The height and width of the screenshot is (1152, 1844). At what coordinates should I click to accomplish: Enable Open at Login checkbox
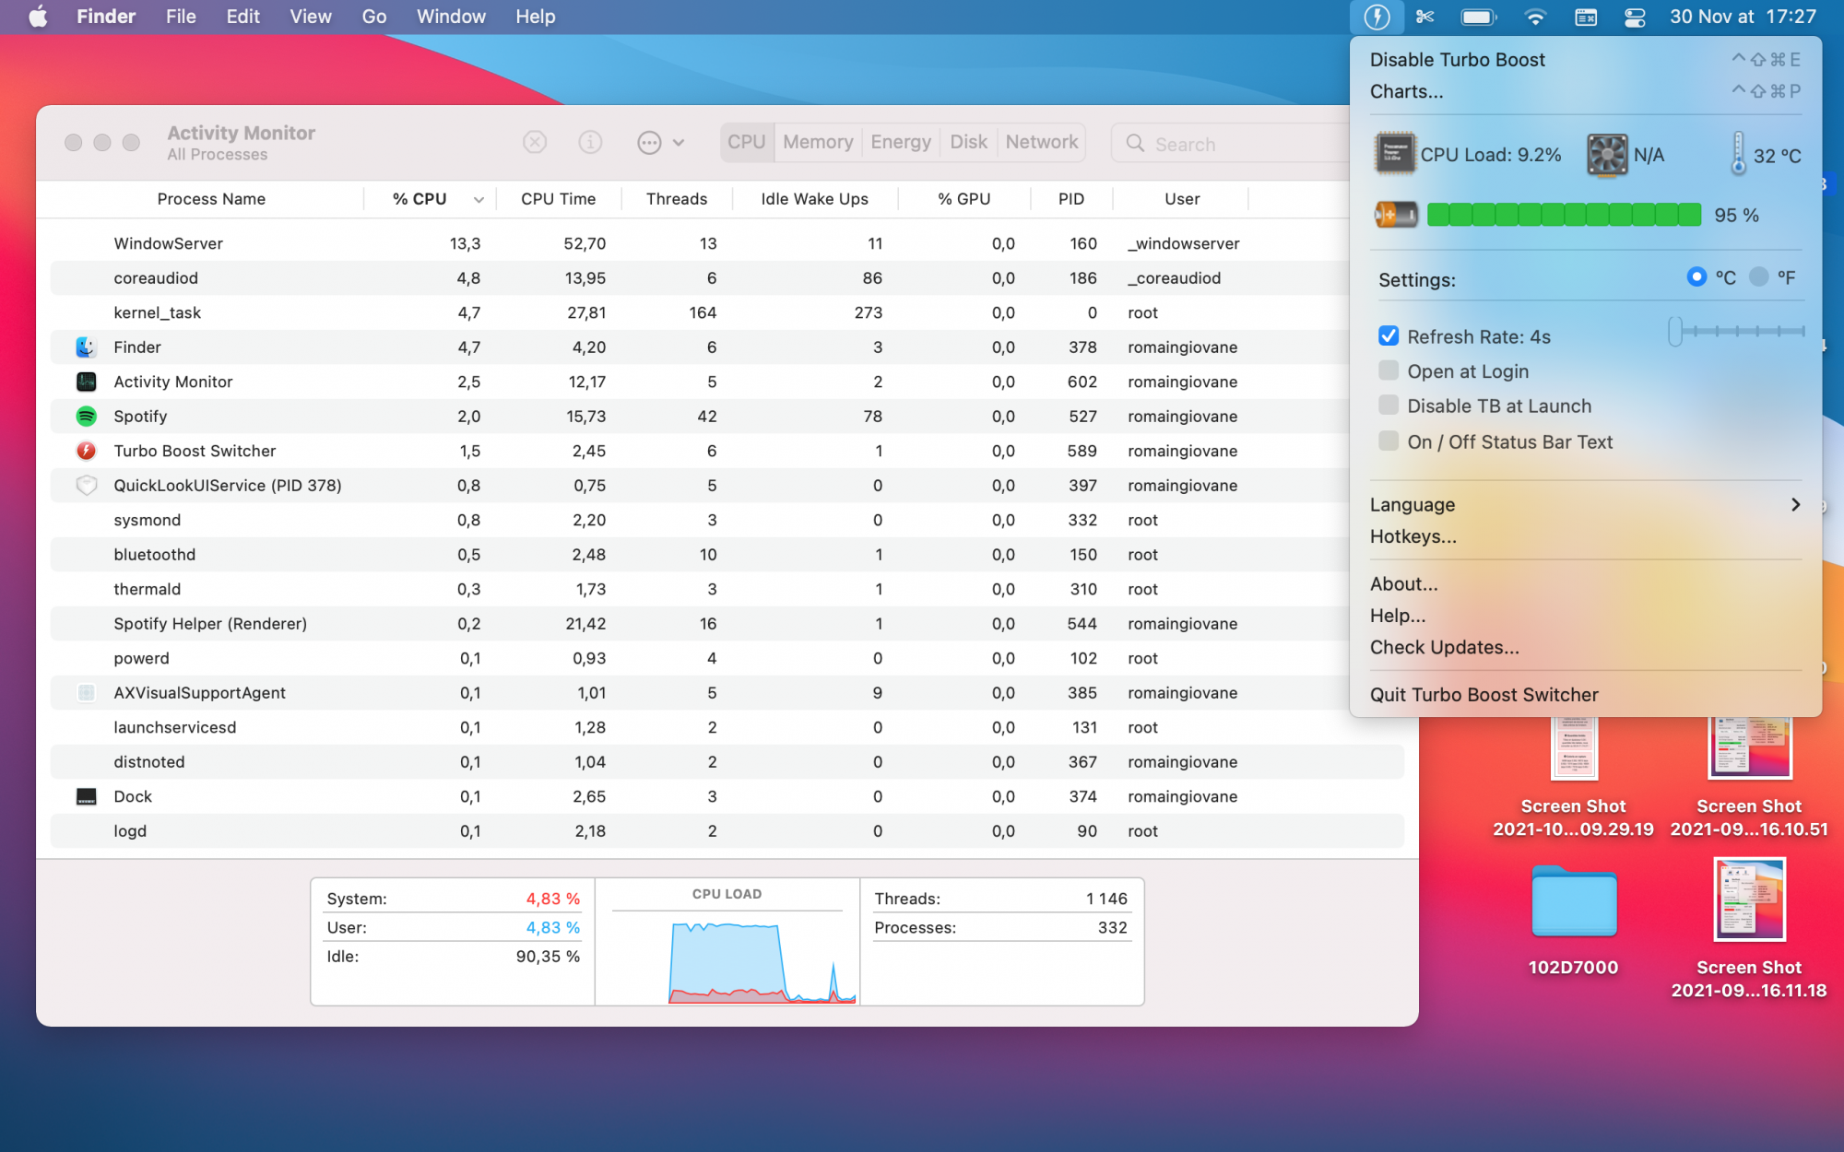[1389, 370]
